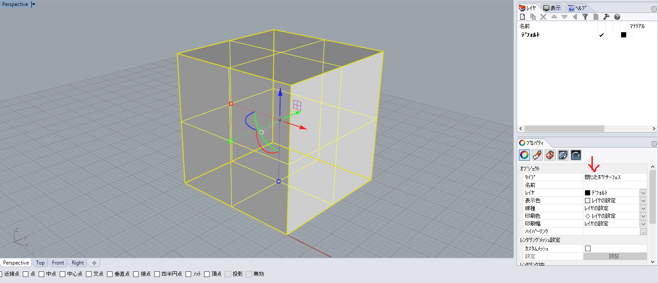Add a new viewport tab with plus
Viewport: 658px width, 283px height.
pyautogui.click(x=94, y=263)
